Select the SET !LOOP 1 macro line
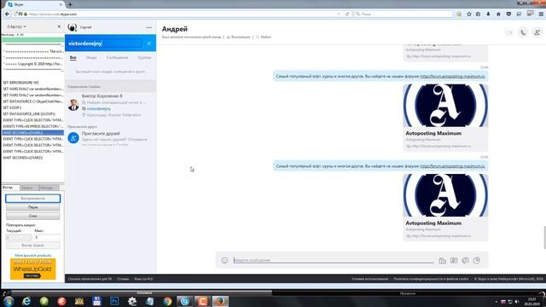546x307 pixels. pyautogui.click(x=13, y=107)
